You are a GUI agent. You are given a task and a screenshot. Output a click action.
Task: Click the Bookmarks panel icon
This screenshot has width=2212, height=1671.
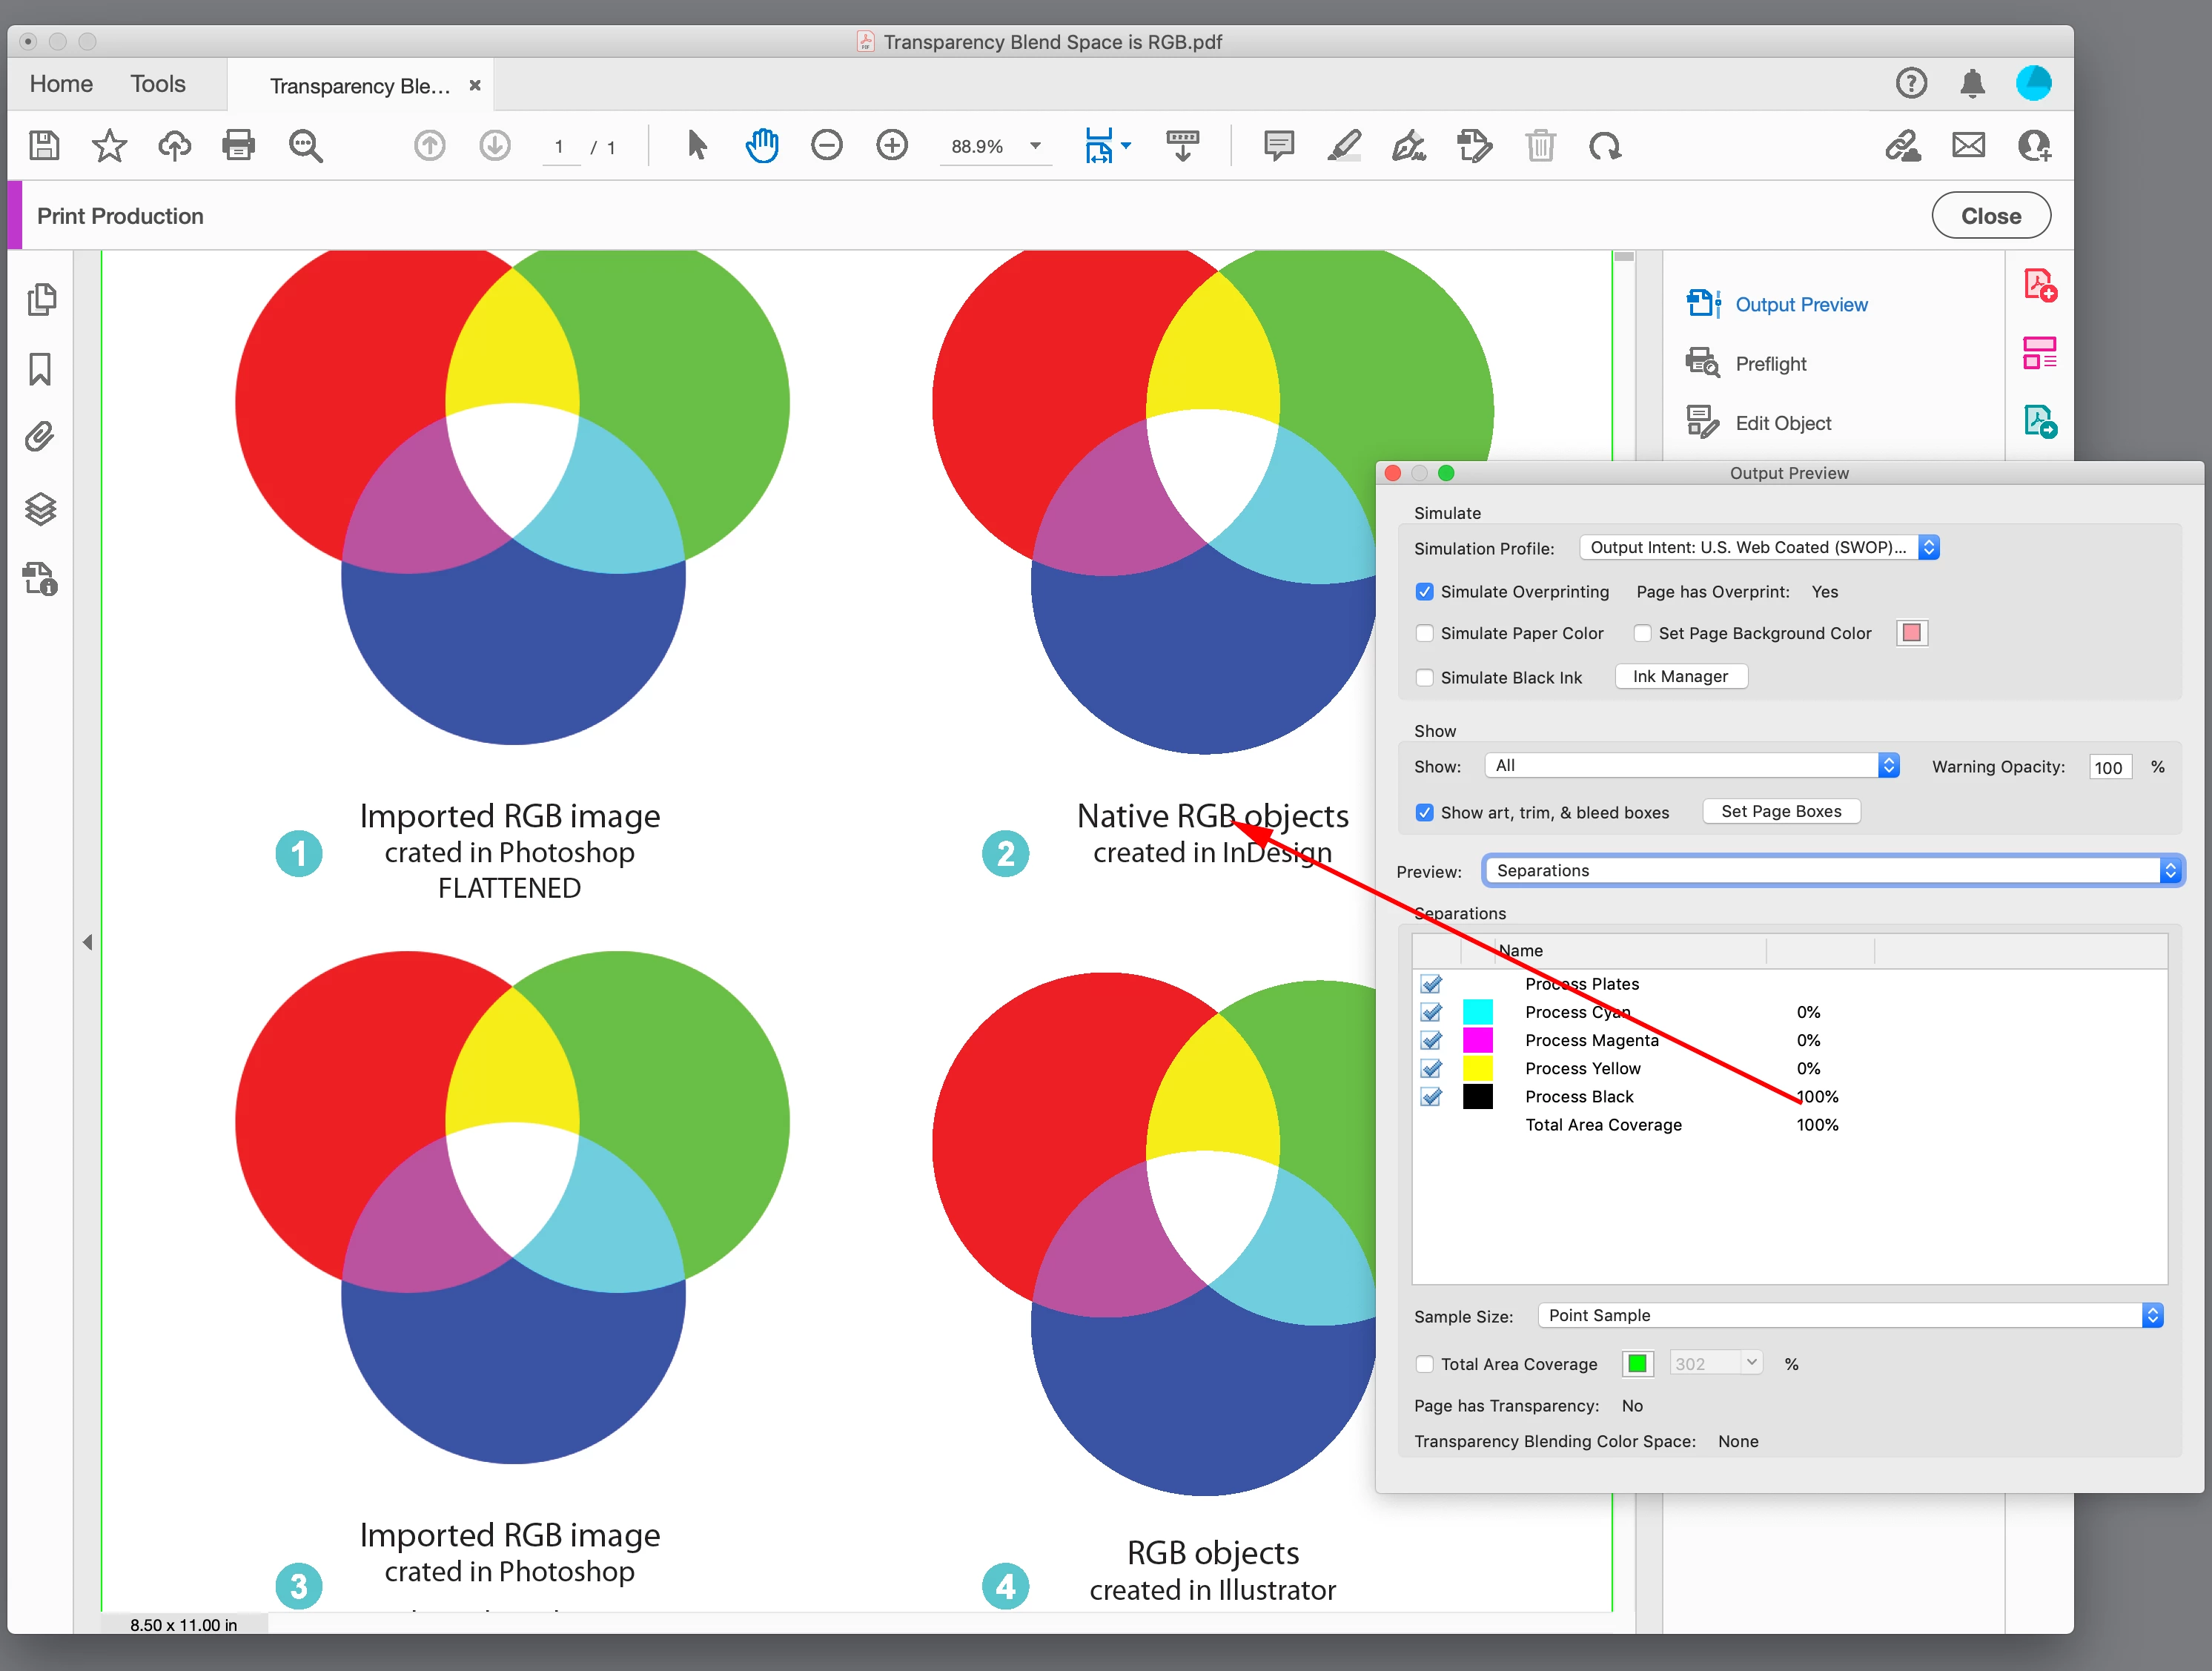(x=40, y=369)
